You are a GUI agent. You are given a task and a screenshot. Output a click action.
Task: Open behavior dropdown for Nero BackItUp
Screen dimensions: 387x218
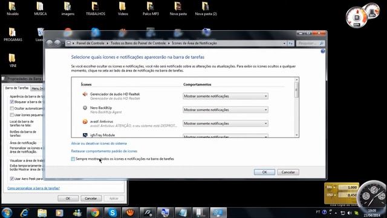click(226, 110)
